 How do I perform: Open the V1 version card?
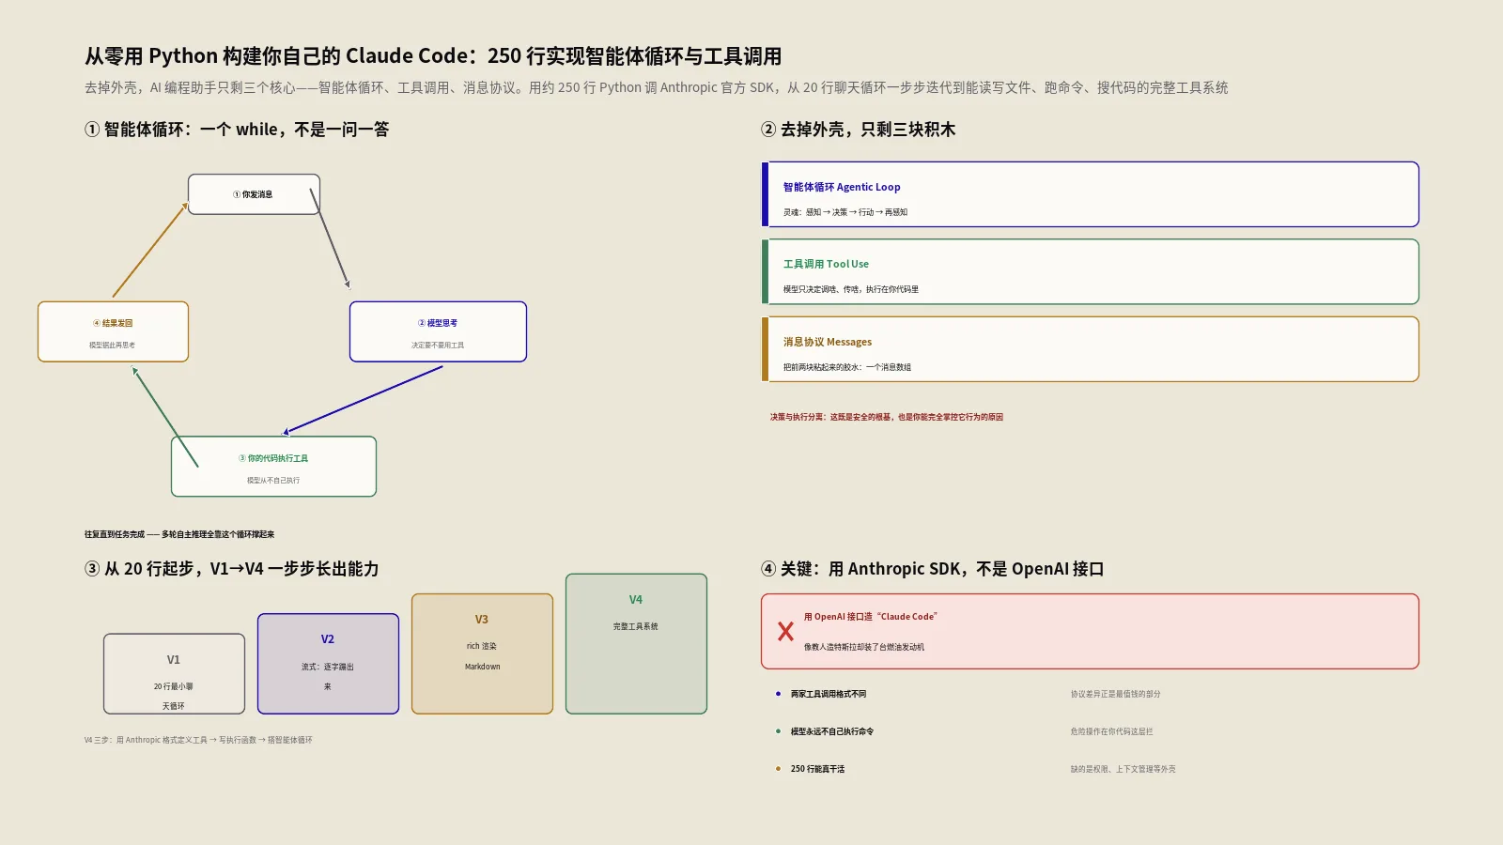point(174,674)
